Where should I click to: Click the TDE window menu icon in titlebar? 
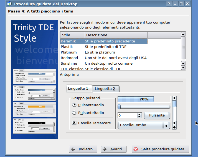(9, 4)
